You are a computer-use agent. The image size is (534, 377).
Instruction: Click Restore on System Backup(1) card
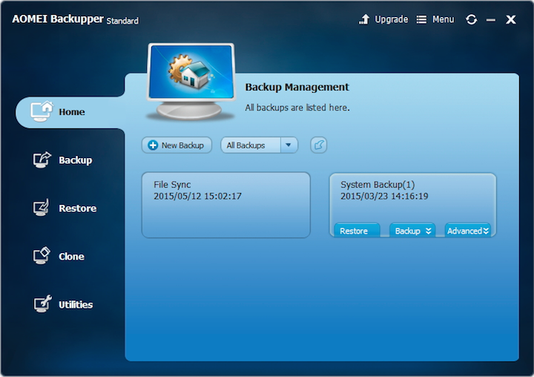tap(357, 230)
